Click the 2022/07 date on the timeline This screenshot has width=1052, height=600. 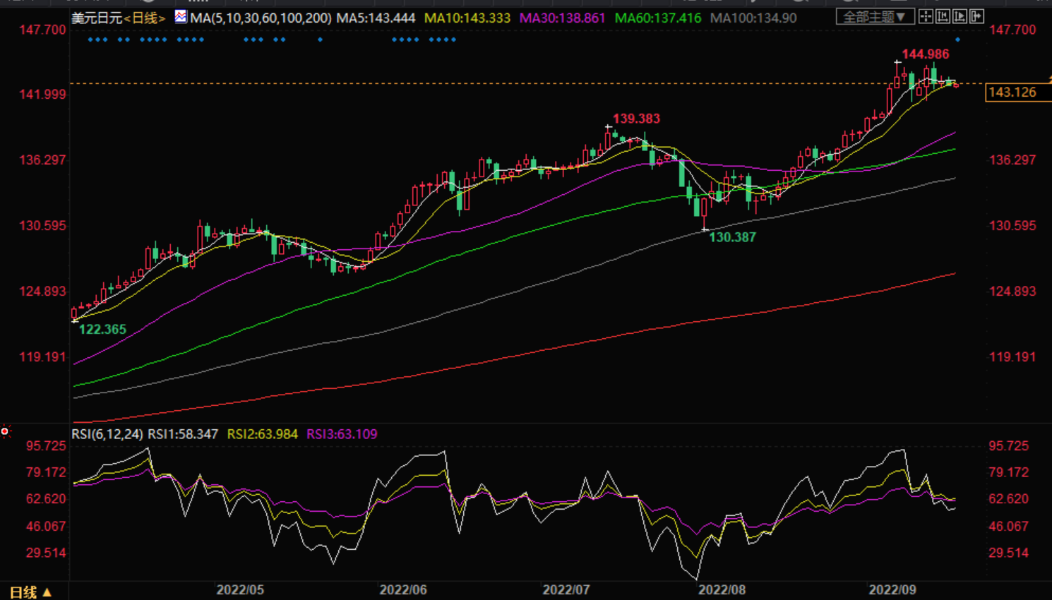(x=566, y=589)
